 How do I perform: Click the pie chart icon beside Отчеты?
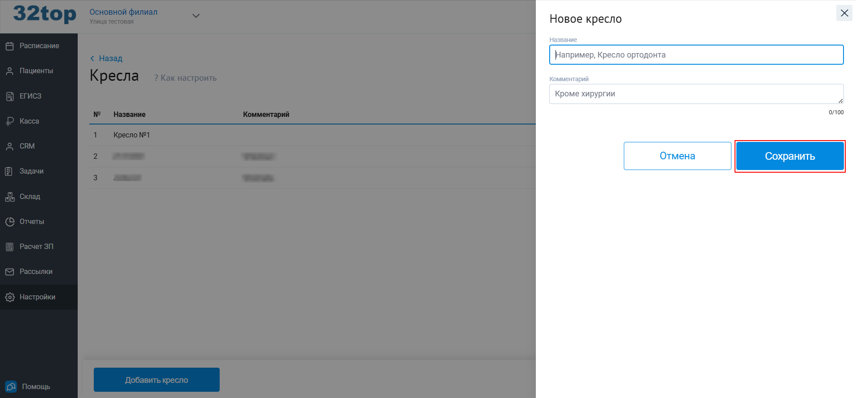pos(9,222)
